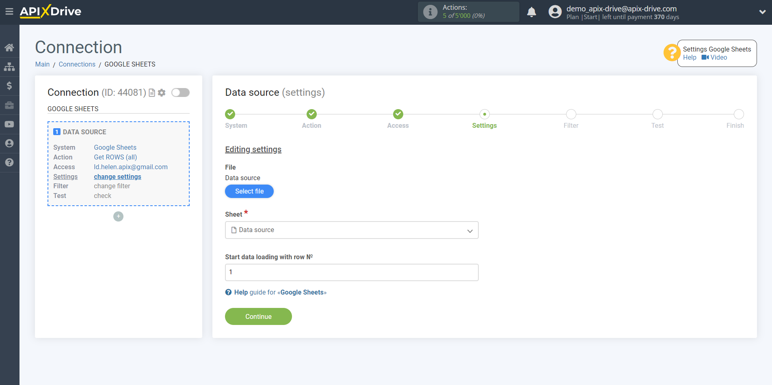This screenshot has height=385, width=772.
Task: Open the YouTube video sidebar icon
Action: (9, 124)
